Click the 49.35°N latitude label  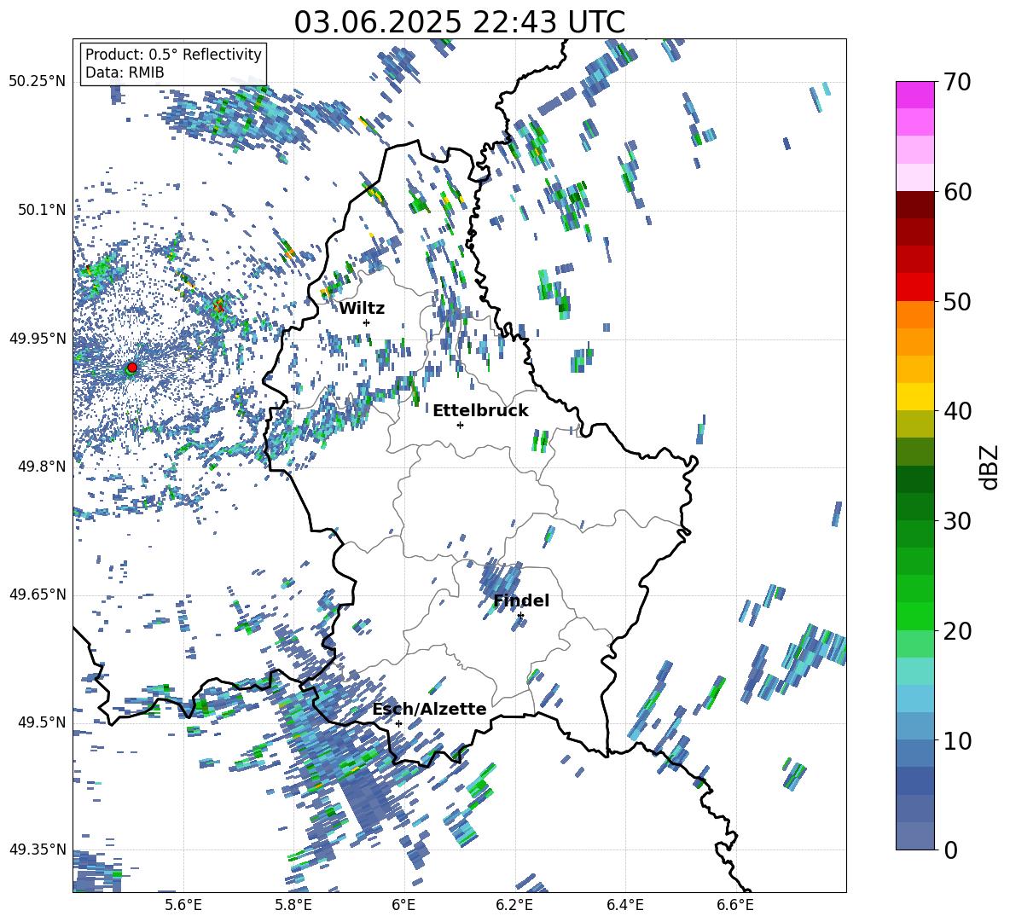38,850
